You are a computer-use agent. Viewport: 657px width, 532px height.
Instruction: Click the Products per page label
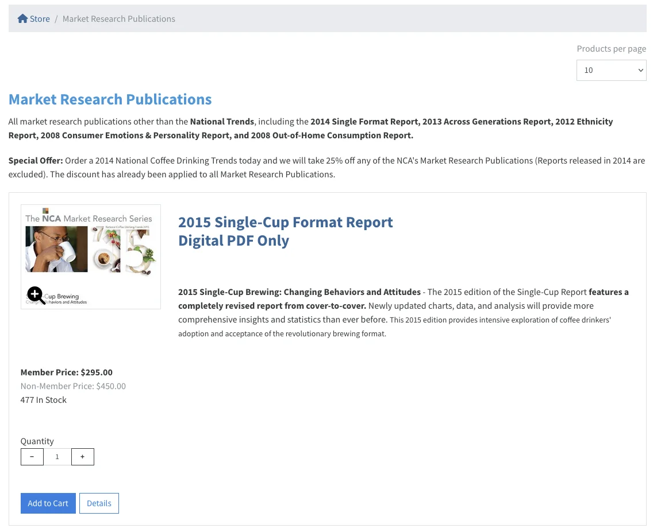tap(611, 49)
